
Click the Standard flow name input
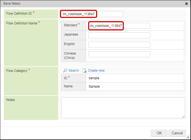pyautogui.click(x=119, y=26)
